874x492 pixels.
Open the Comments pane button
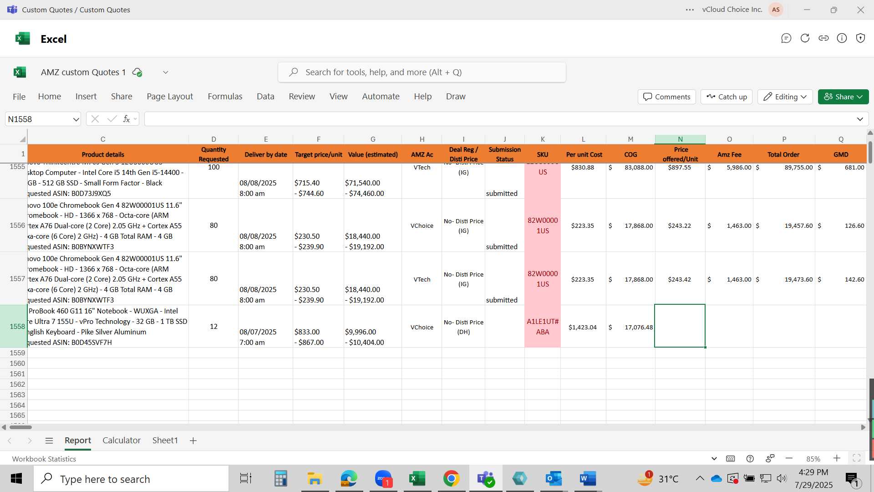click(667, 97)
